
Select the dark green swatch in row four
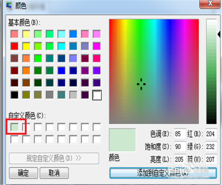[x=38, y=71]
